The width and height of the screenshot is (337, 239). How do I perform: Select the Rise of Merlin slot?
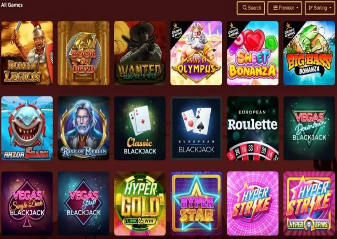pos(83,128)
